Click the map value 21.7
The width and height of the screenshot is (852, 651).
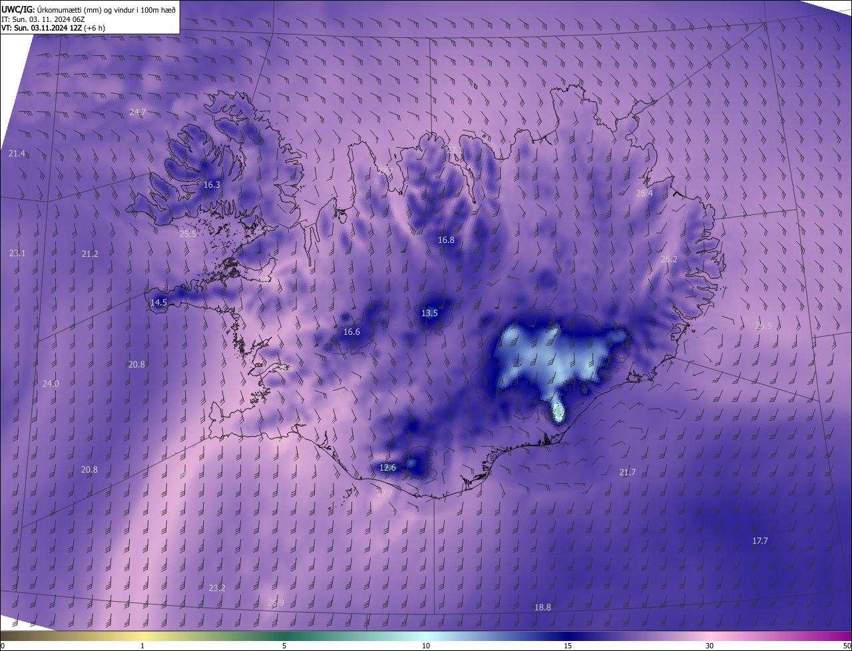[628, 473]
